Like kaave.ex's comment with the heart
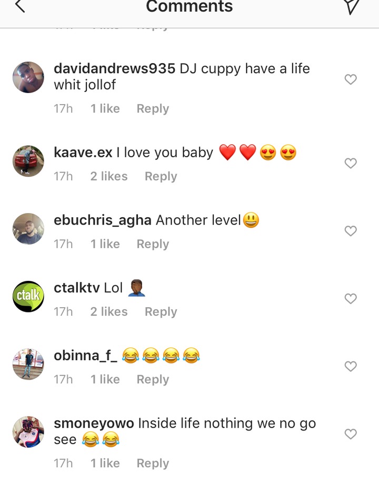The height and width of the screenshot is (486, 379). click(x=351, y=163)
